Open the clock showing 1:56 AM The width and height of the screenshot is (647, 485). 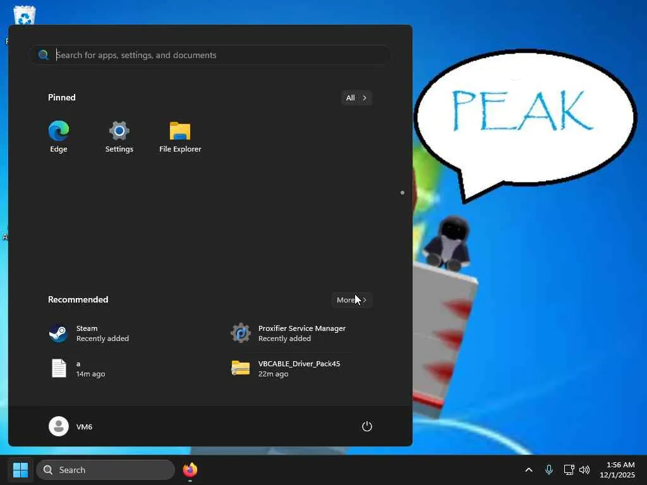tap(617, 470)
